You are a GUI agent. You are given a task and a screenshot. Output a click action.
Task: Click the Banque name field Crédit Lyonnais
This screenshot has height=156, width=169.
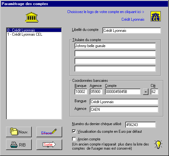tap(124, 102)
